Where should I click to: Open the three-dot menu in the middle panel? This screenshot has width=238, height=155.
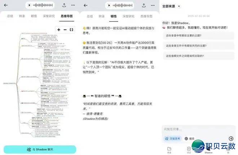[153, 5]
